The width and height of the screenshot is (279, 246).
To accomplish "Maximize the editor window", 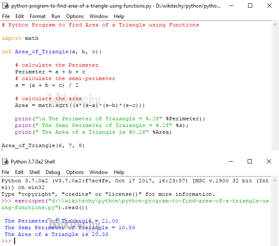I will coord(250,6).
